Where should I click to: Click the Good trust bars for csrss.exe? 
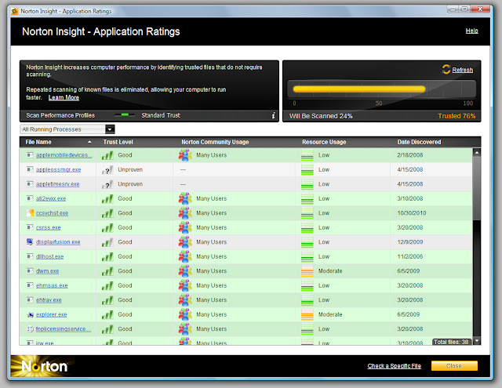pos(107,228)
